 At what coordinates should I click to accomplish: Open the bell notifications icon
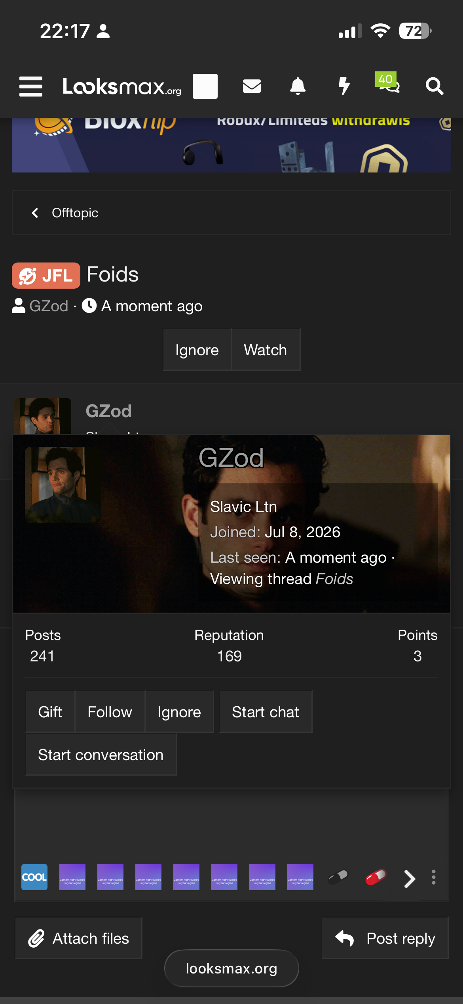[x=298, y=86]
